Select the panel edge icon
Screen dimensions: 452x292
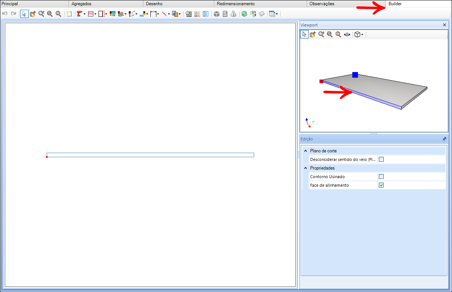(101, 14)
